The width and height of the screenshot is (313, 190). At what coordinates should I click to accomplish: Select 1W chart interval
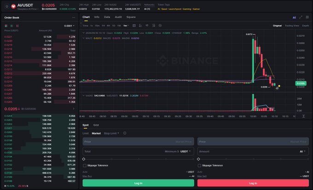[x=119, y=26]
